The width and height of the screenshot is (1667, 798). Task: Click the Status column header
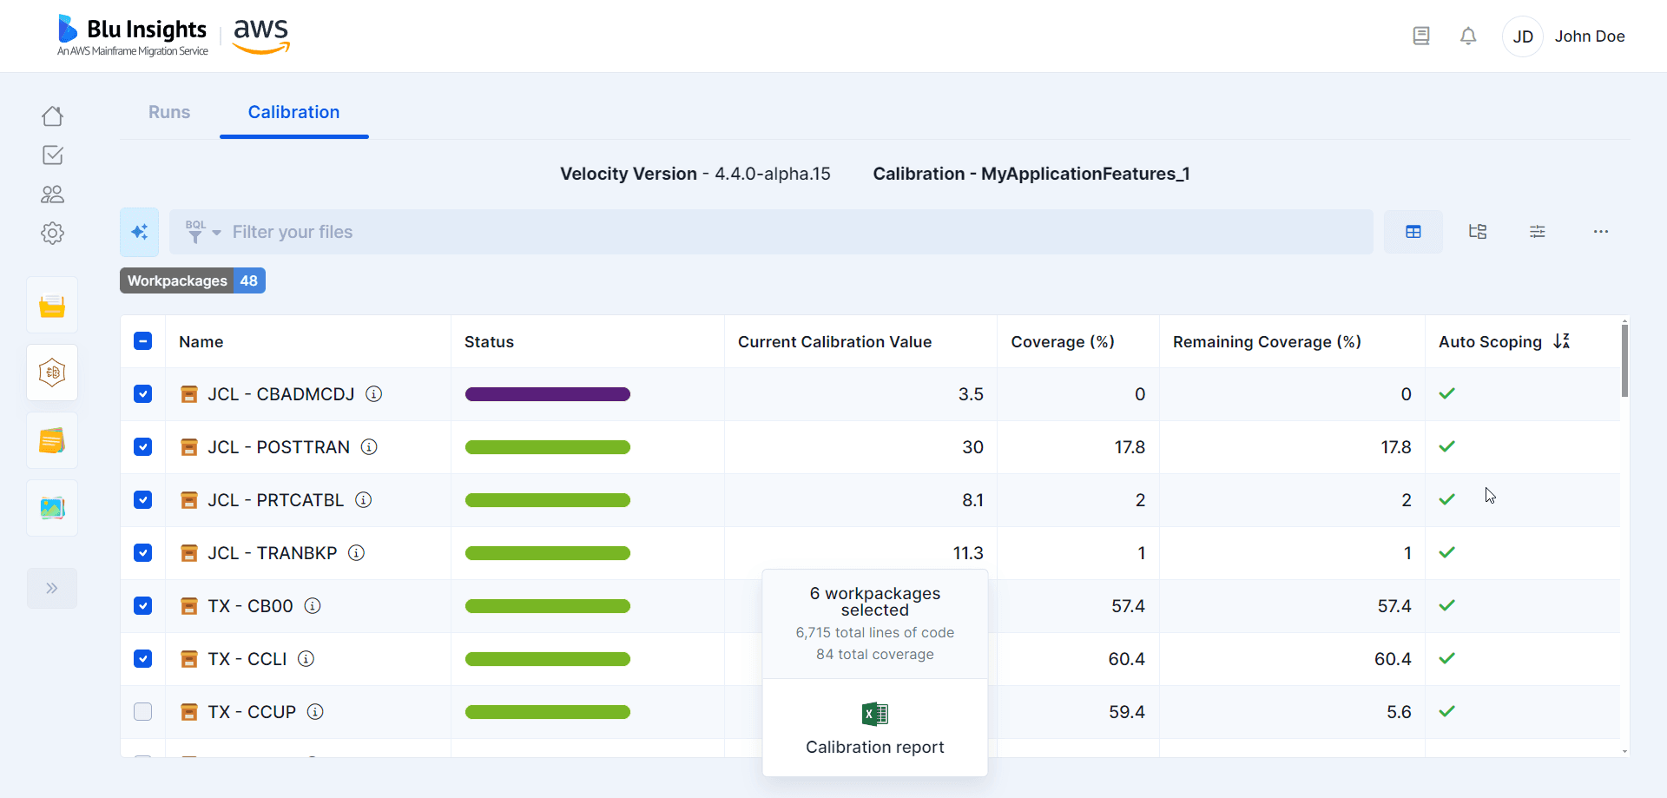coord(489,342)
